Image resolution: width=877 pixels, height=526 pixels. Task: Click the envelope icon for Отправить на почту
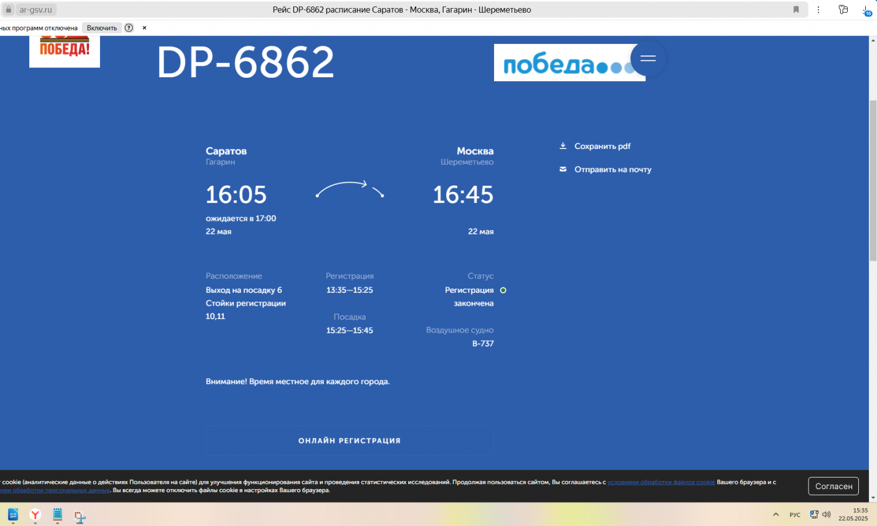[563, 169]
